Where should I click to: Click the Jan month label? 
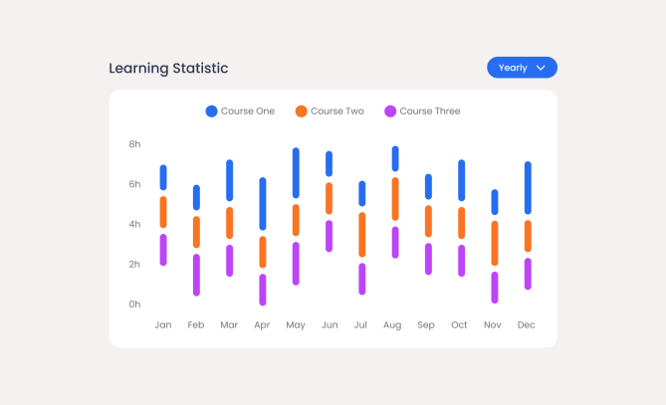[163, 324]
